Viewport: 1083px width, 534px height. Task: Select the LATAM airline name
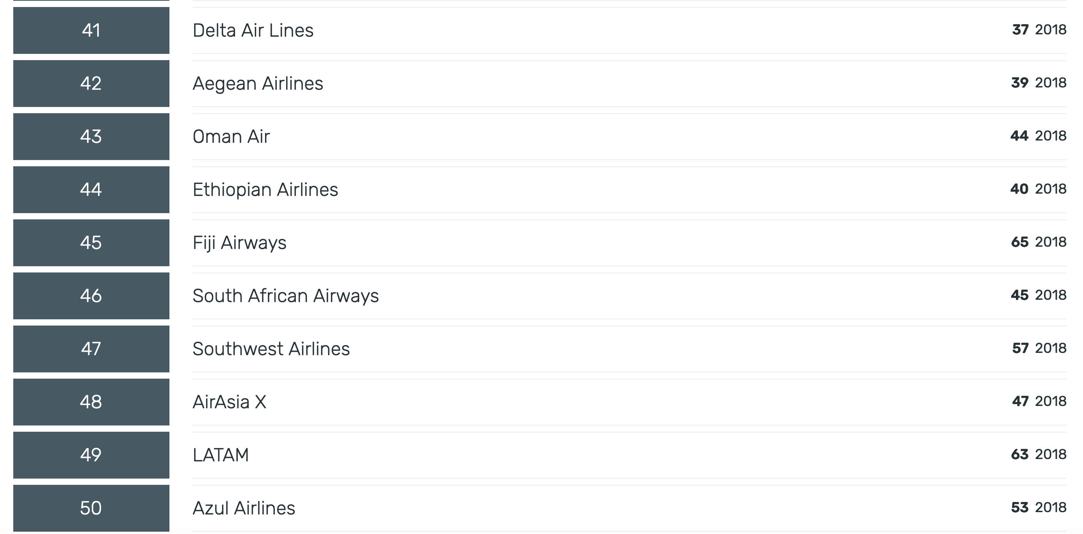221,455
